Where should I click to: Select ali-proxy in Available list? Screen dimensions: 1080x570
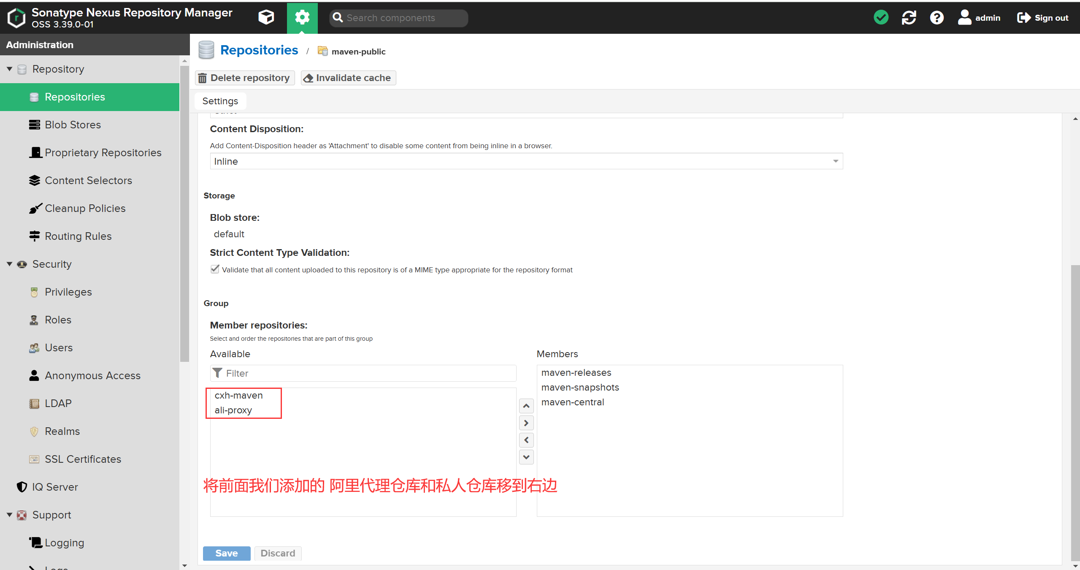(x=233, y=410)
